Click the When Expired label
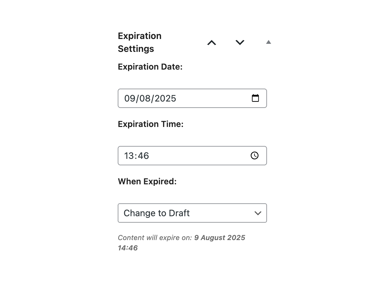The image size is (386, 290). pos(147,181)
